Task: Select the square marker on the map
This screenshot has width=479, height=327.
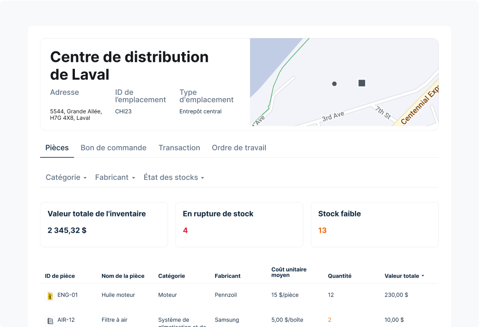Action: [x=361, y=83]
